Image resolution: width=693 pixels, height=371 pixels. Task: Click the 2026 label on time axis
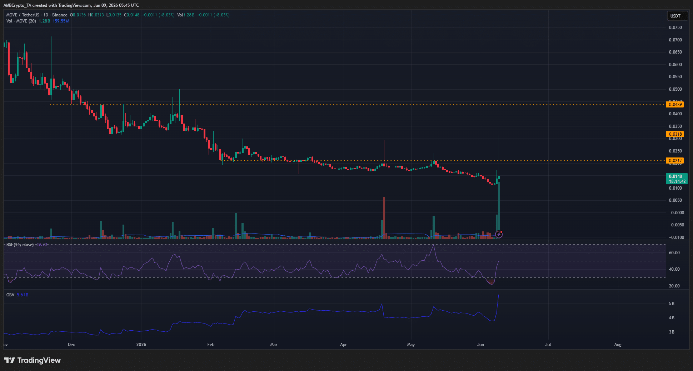(x=141, y=345)
